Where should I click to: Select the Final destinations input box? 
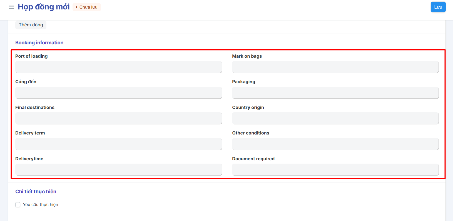(x=118, y=118)
